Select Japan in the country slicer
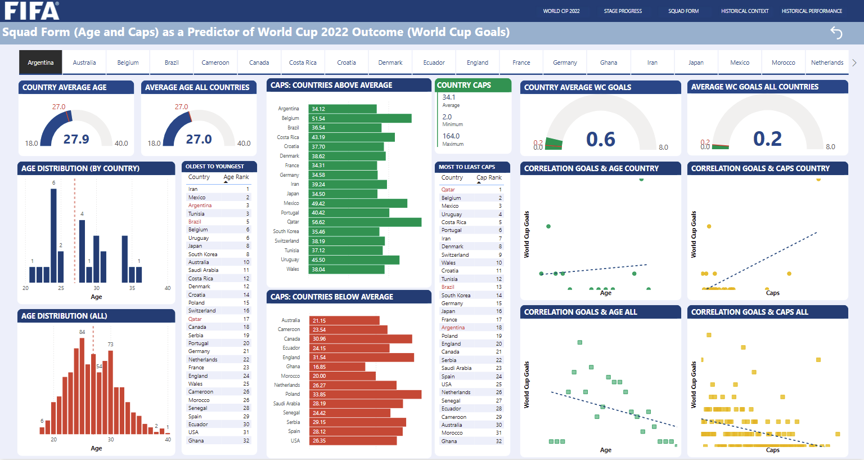 click(x=696, y=62)
